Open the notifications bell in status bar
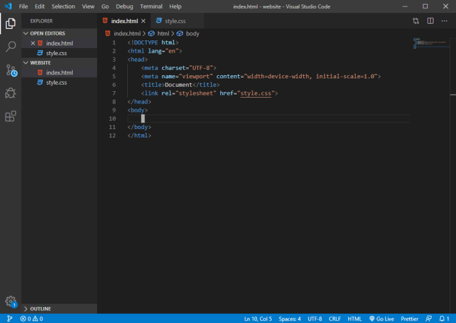 pos(444,319)
